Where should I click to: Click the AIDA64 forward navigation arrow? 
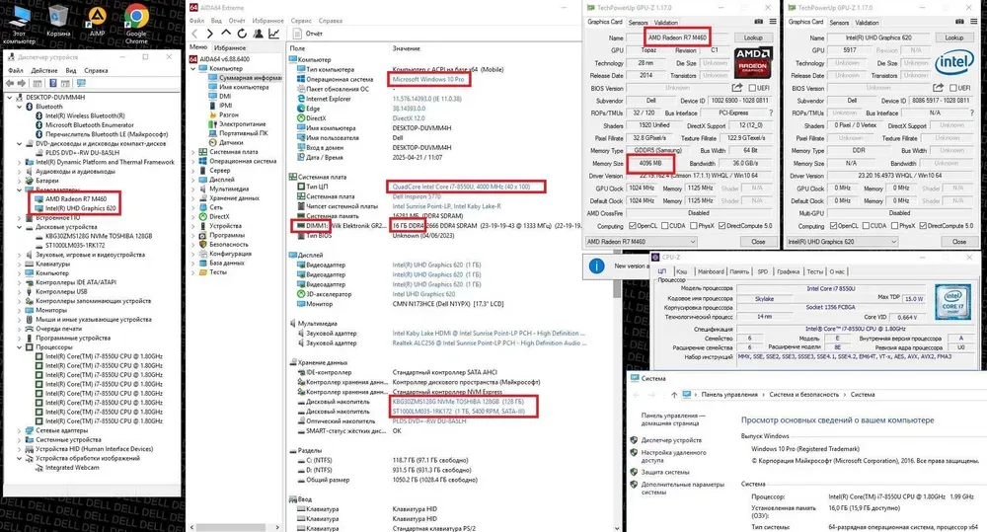pyautogui.click(x=209, y=34)
